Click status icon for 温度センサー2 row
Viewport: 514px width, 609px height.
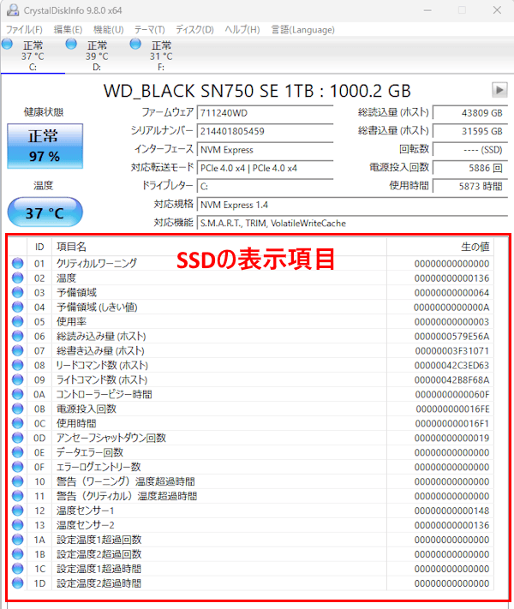click(17, 525)
